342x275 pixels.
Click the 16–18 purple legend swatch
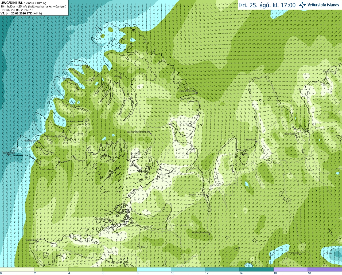point(291,269)
